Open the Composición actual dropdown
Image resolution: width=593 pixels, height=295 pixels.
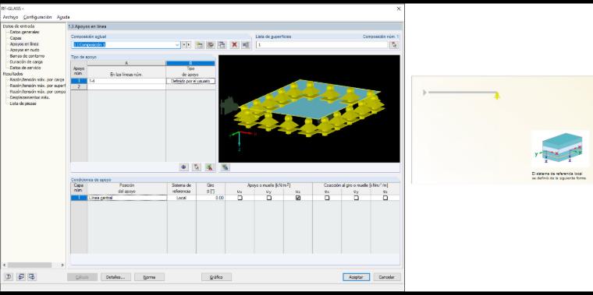tap(177, 45)
